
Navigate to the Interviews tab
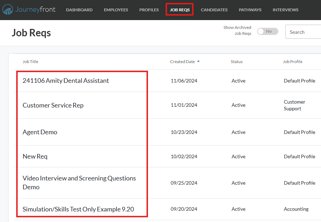coord(285,10)
